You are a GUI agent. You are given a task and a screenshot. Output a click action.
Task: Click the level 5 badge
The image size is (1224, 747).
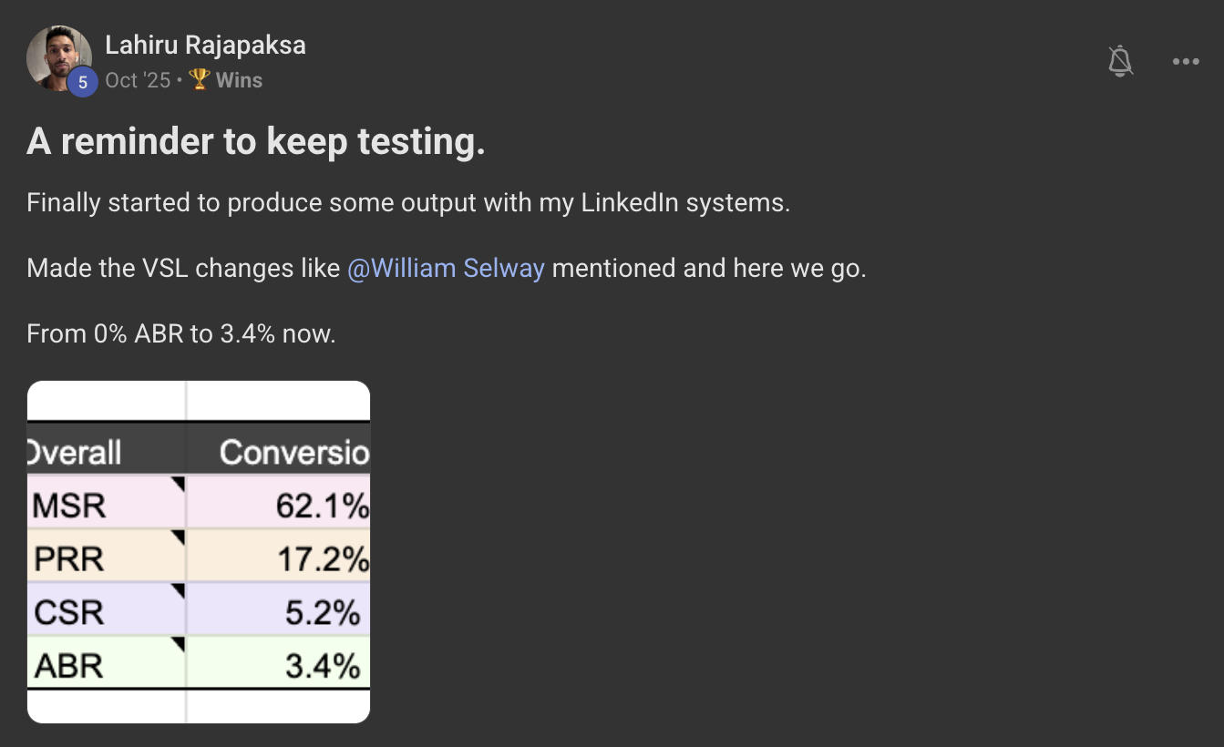[x=82, y=82]
